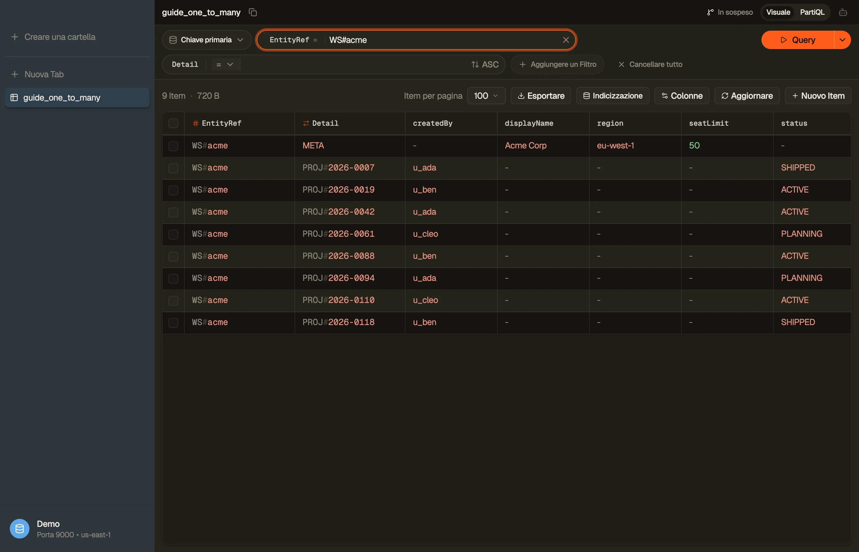Toggle the ASC sort order icon
The width and height of the screenshot is (859, 552).
tap(475, 64)
